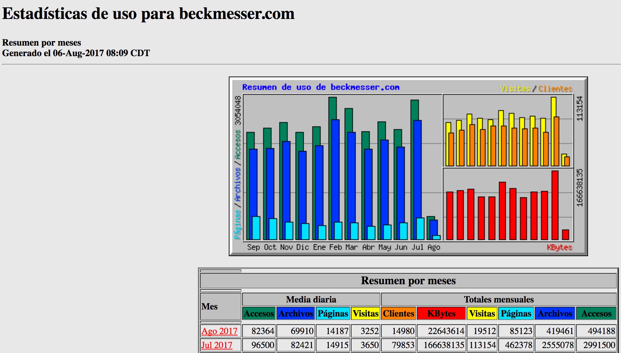The image size is (621, 353).
Task: Click Páginas header under Totales mensuales
Action: pos(516,313)
